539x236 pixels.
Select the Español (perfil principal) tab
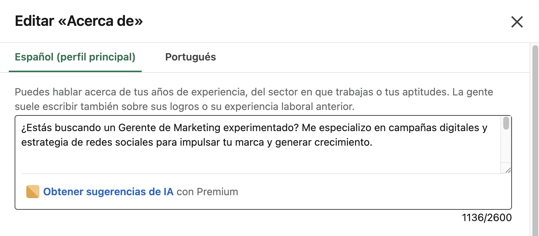tap(75, 57)
